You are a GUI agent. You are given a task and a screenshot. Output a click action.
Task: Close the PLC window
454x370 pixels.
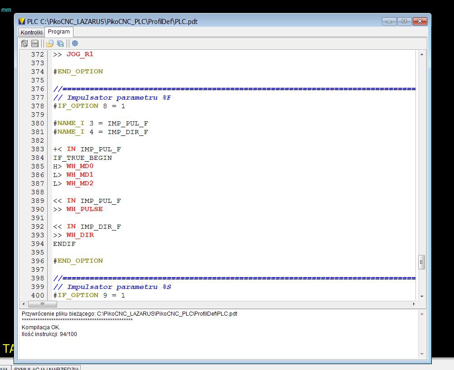(420, 21)
